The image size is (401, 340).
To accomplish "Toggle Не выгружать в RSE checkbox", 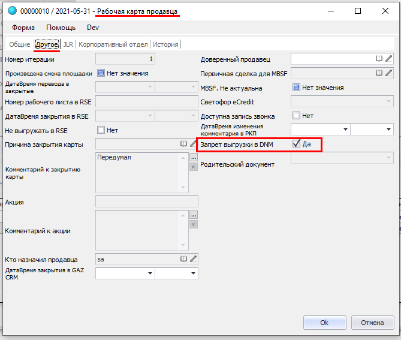I will click(x=101, y=130).
